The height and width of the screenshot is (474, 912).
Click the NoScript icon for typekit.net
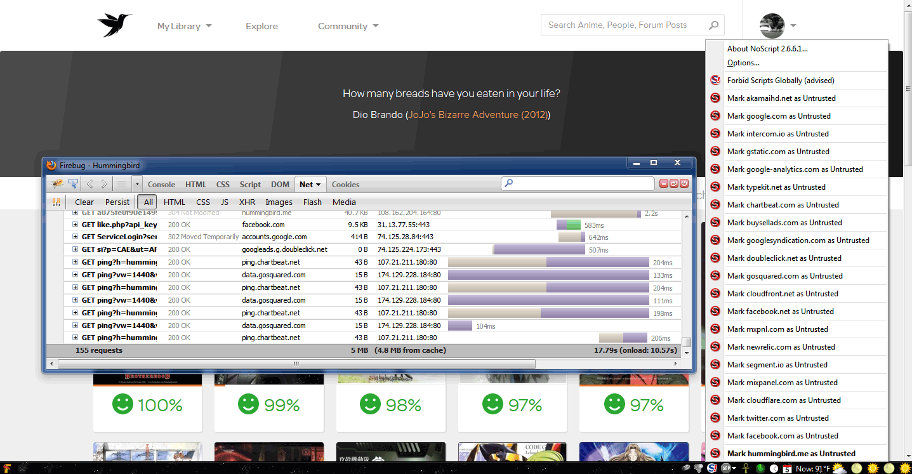715,187
